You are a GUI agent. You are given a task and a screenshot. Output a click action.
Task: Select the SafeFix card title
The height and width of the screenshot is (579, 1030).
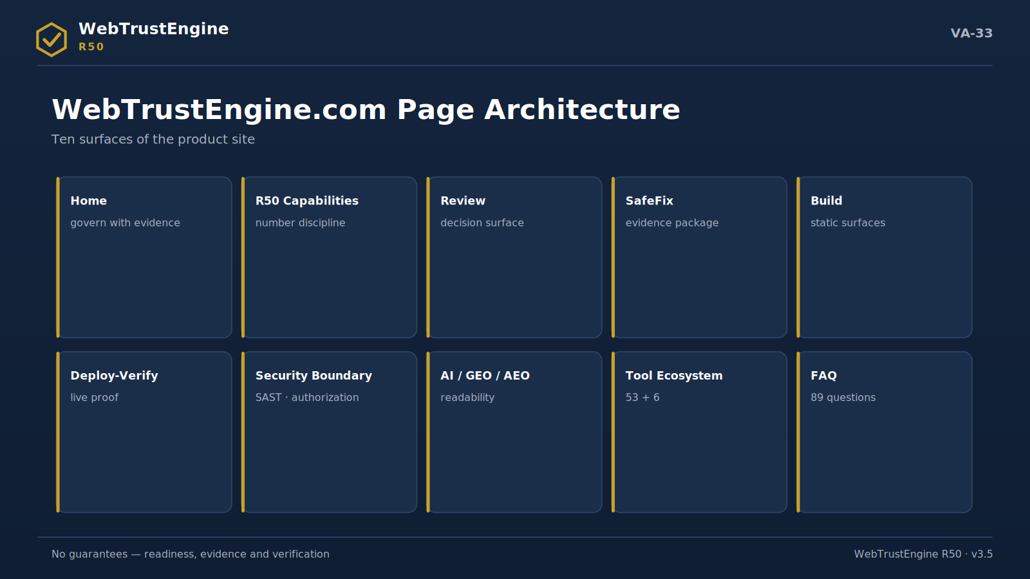pos(650,201)
